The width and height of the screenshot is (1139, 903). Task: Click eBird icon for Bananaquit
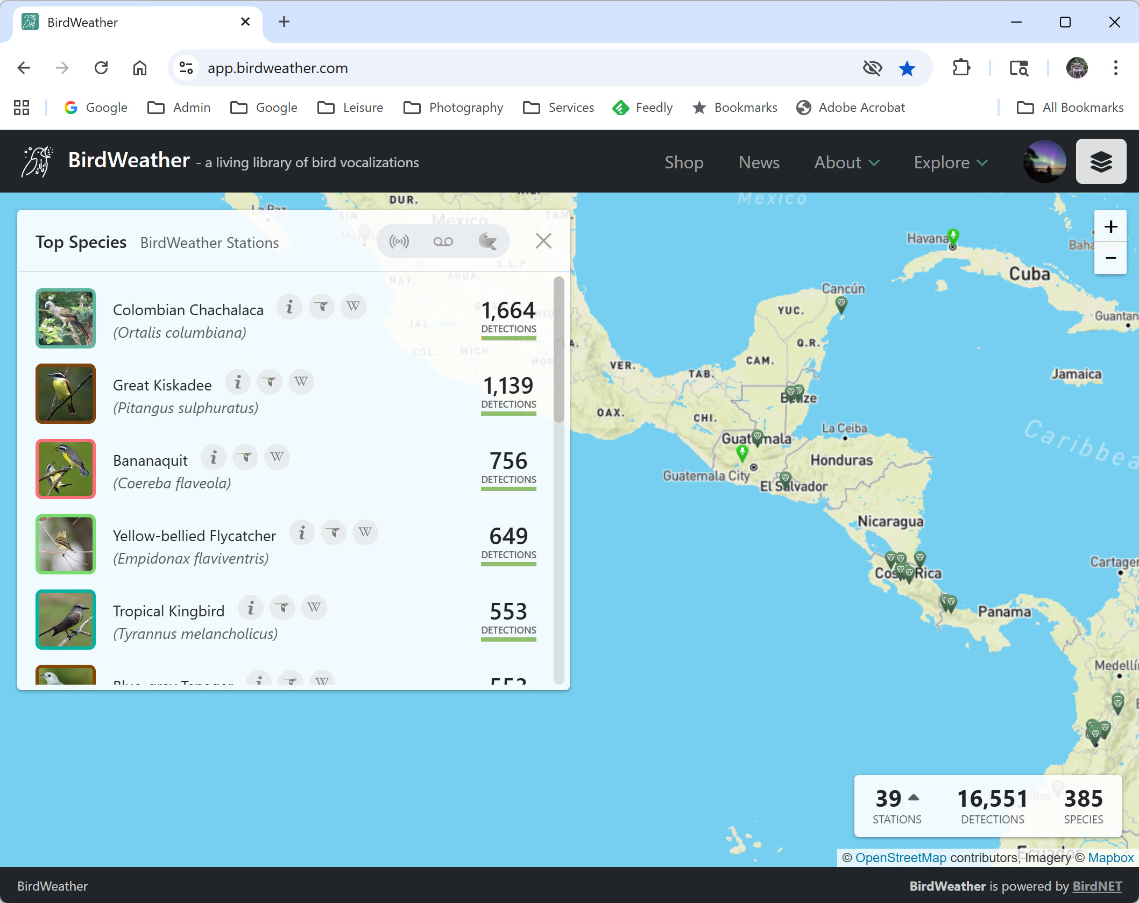coord(245,458)
